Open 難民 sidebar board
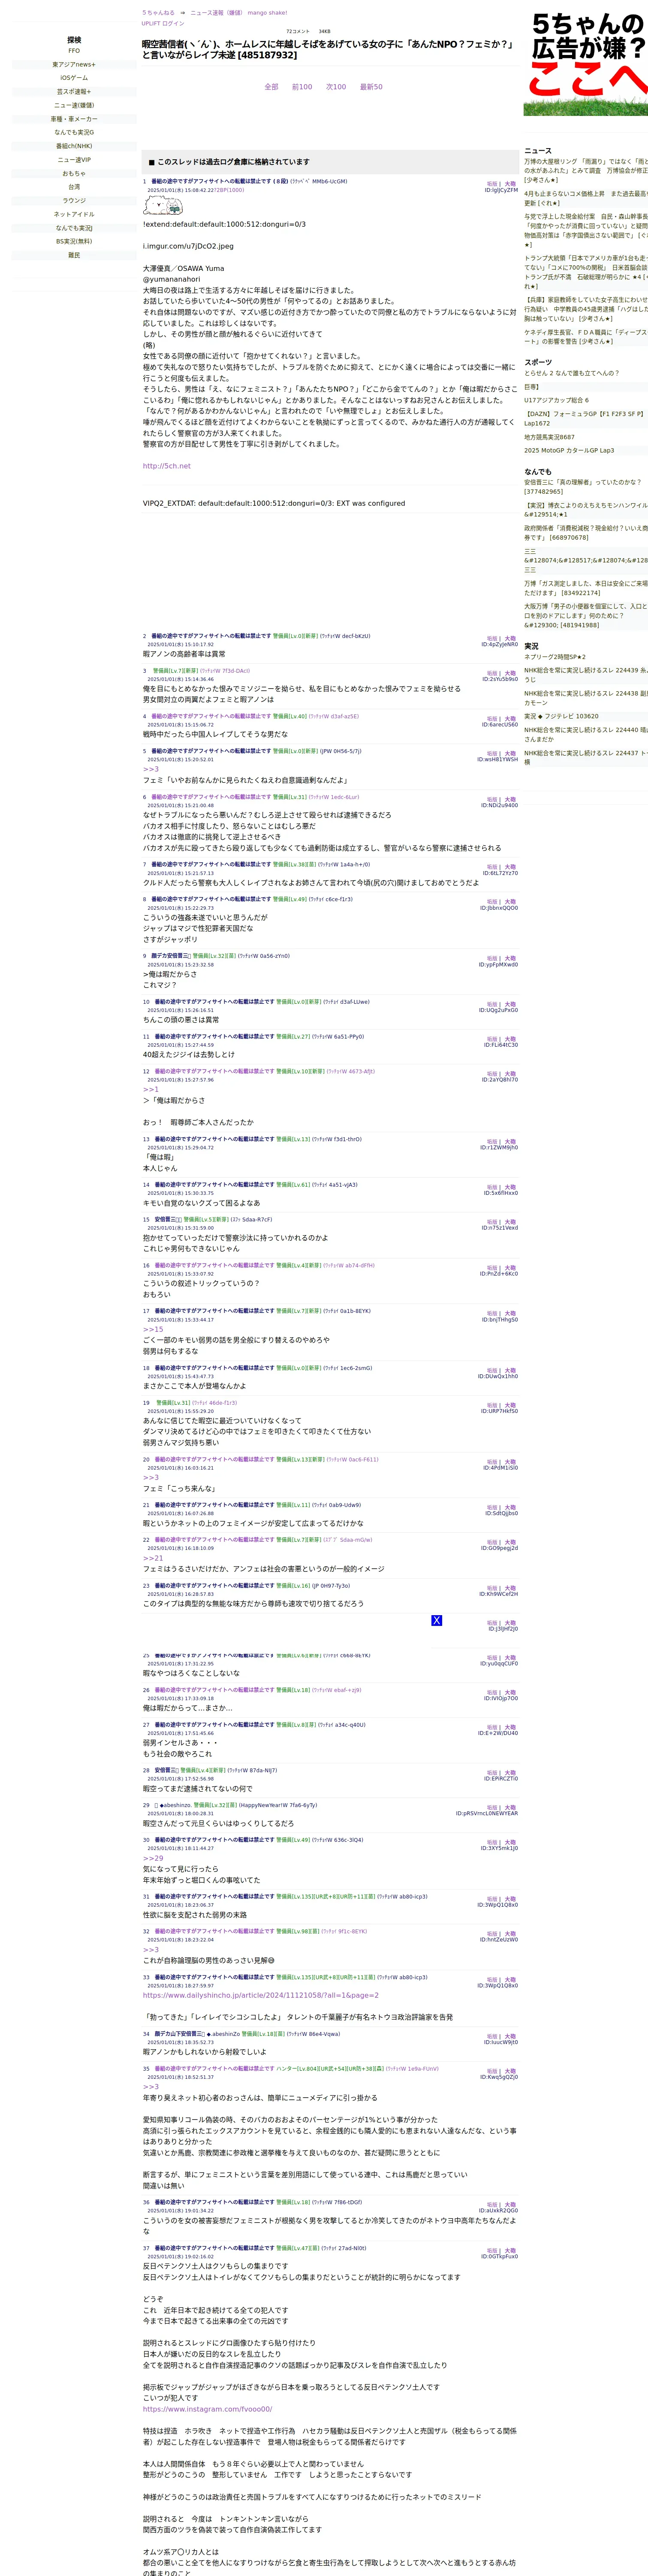The image size is (648, 2576). pyautogui.click(x=74, y=255)
